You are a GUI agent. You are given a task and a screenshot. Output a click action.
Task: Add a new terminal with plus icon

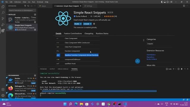173,69
